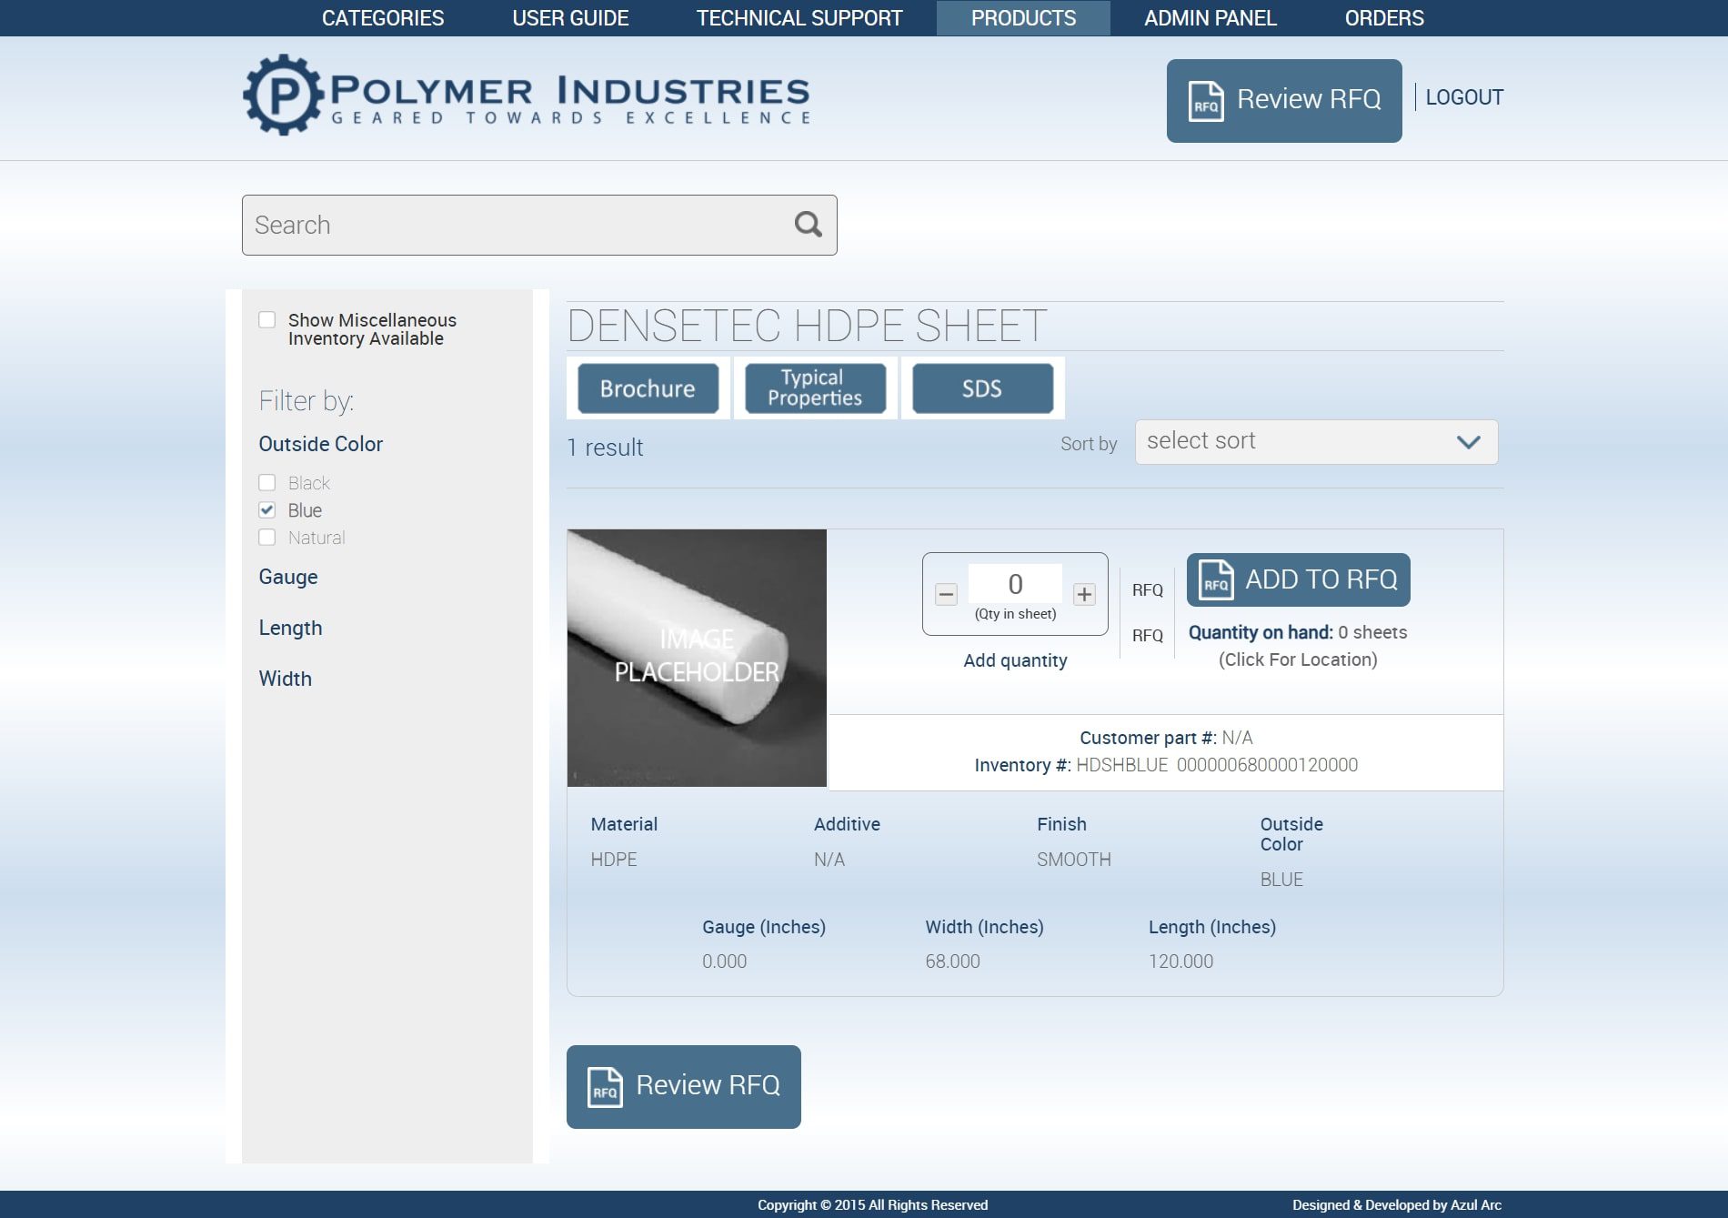Click the RFQ icon on Add To RFQ

pos(1216,580)
